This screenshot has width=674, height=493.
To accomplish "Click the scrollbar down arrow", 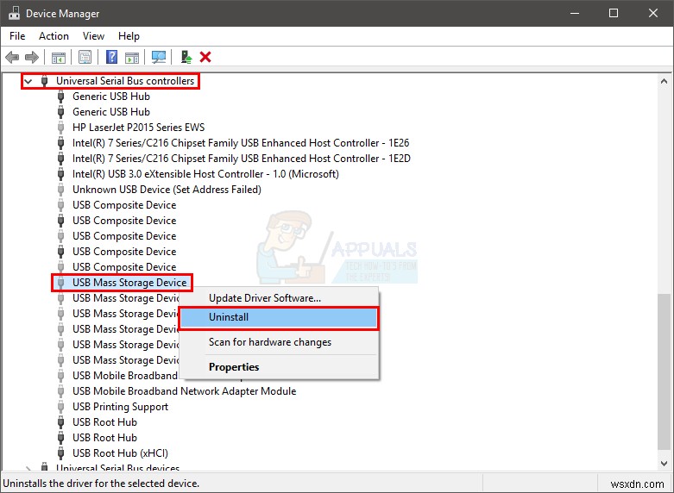I will 664,464.
